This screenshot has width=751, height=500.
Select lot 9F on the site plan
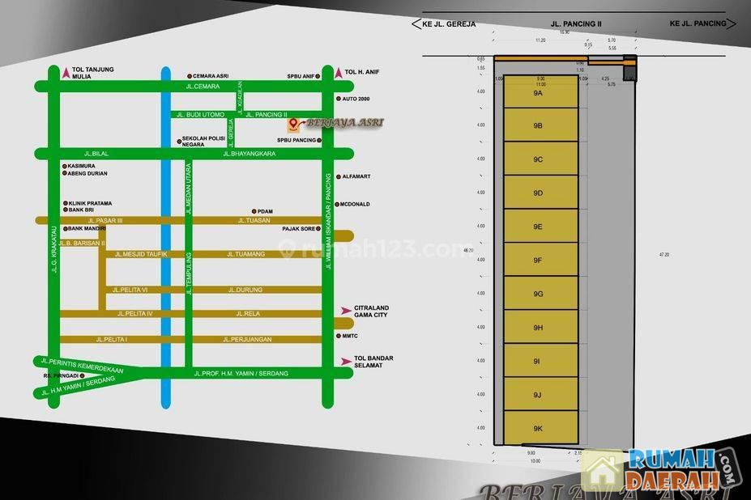click(539, 260)
